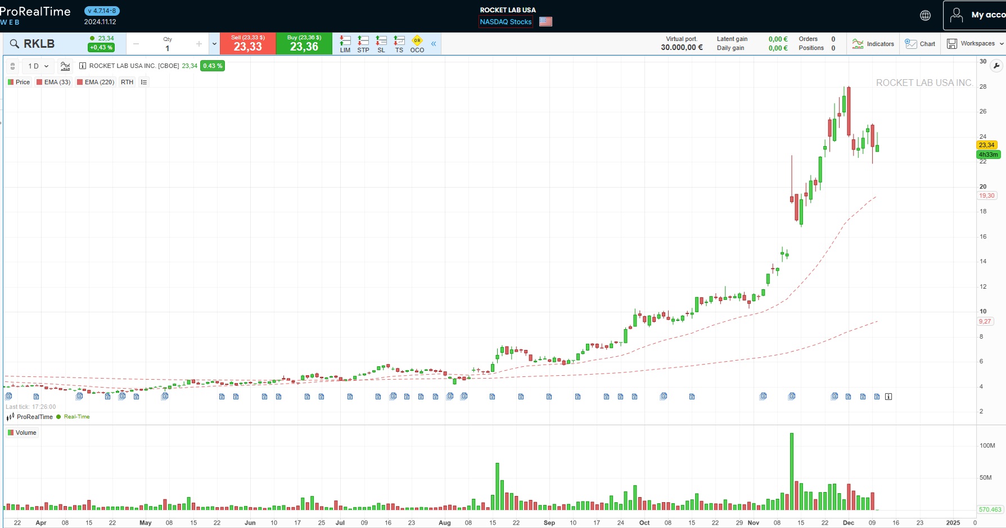Click the globe language icon
Viewport: 1006px width, 528px height.
pos(925,16)
